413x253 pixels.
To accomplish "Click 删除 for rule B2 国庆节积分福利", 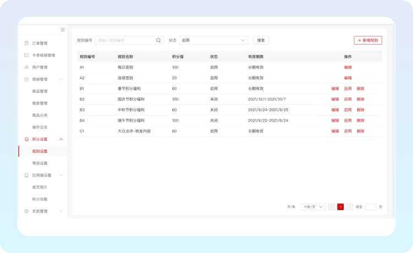I will (360, 99).
